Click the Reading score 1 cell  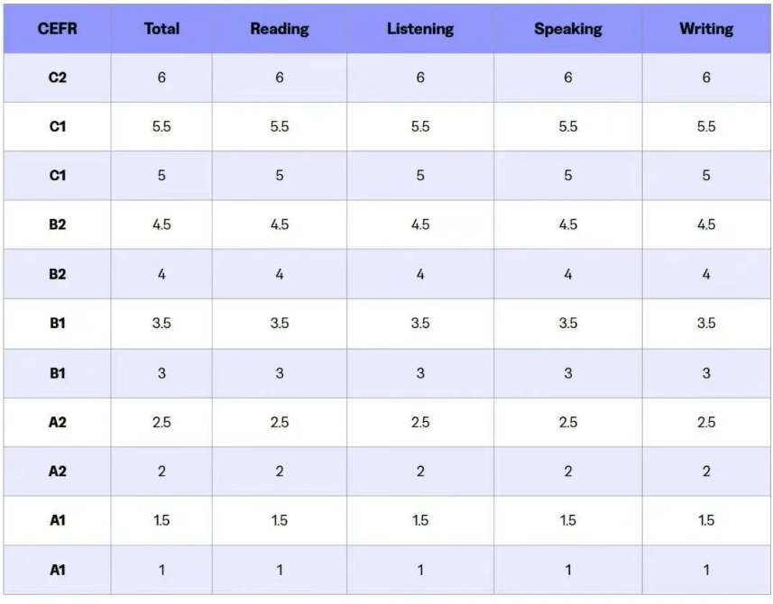tap(280, 570)
